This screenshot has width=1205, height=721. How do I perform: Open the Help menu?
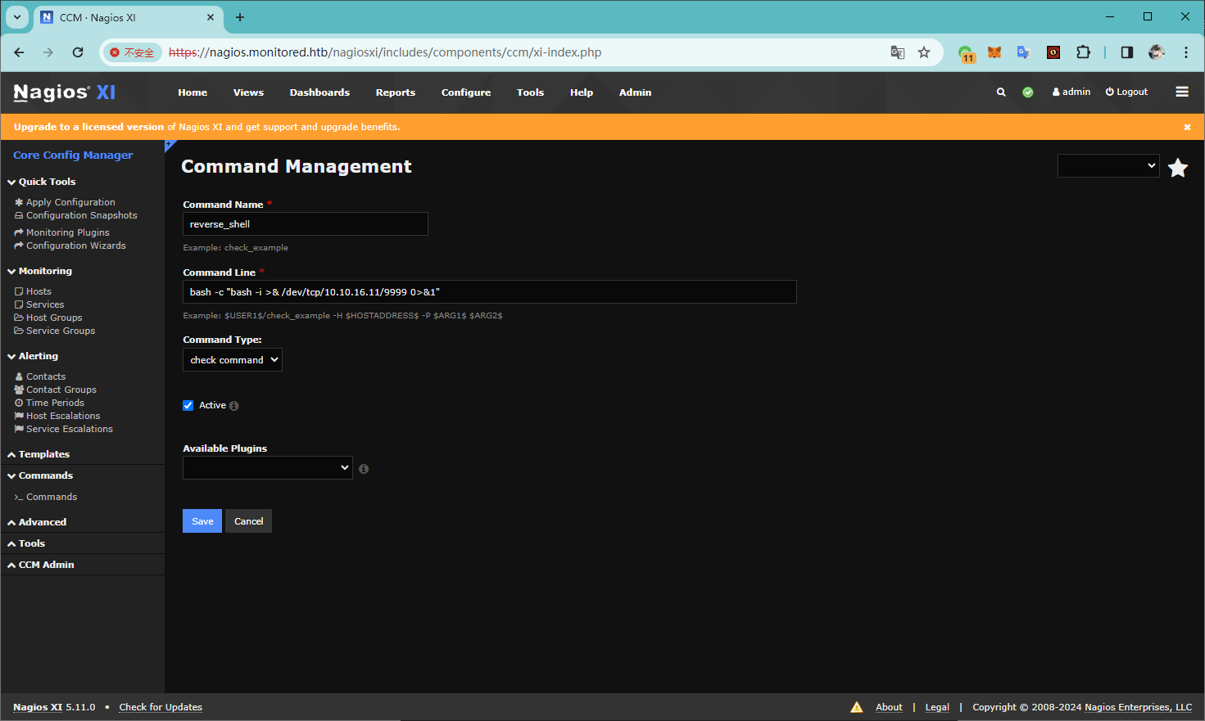click(x=582, y=92)
